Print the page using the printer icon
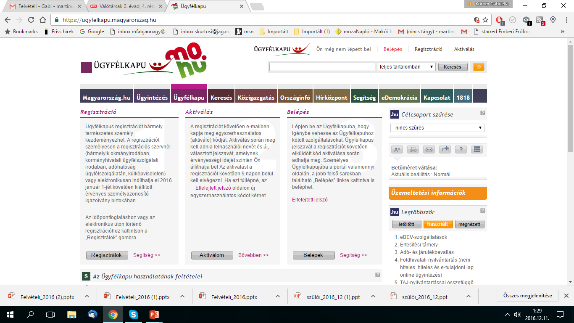This screenshot has width=574, height=323. [x=413, y=149]
